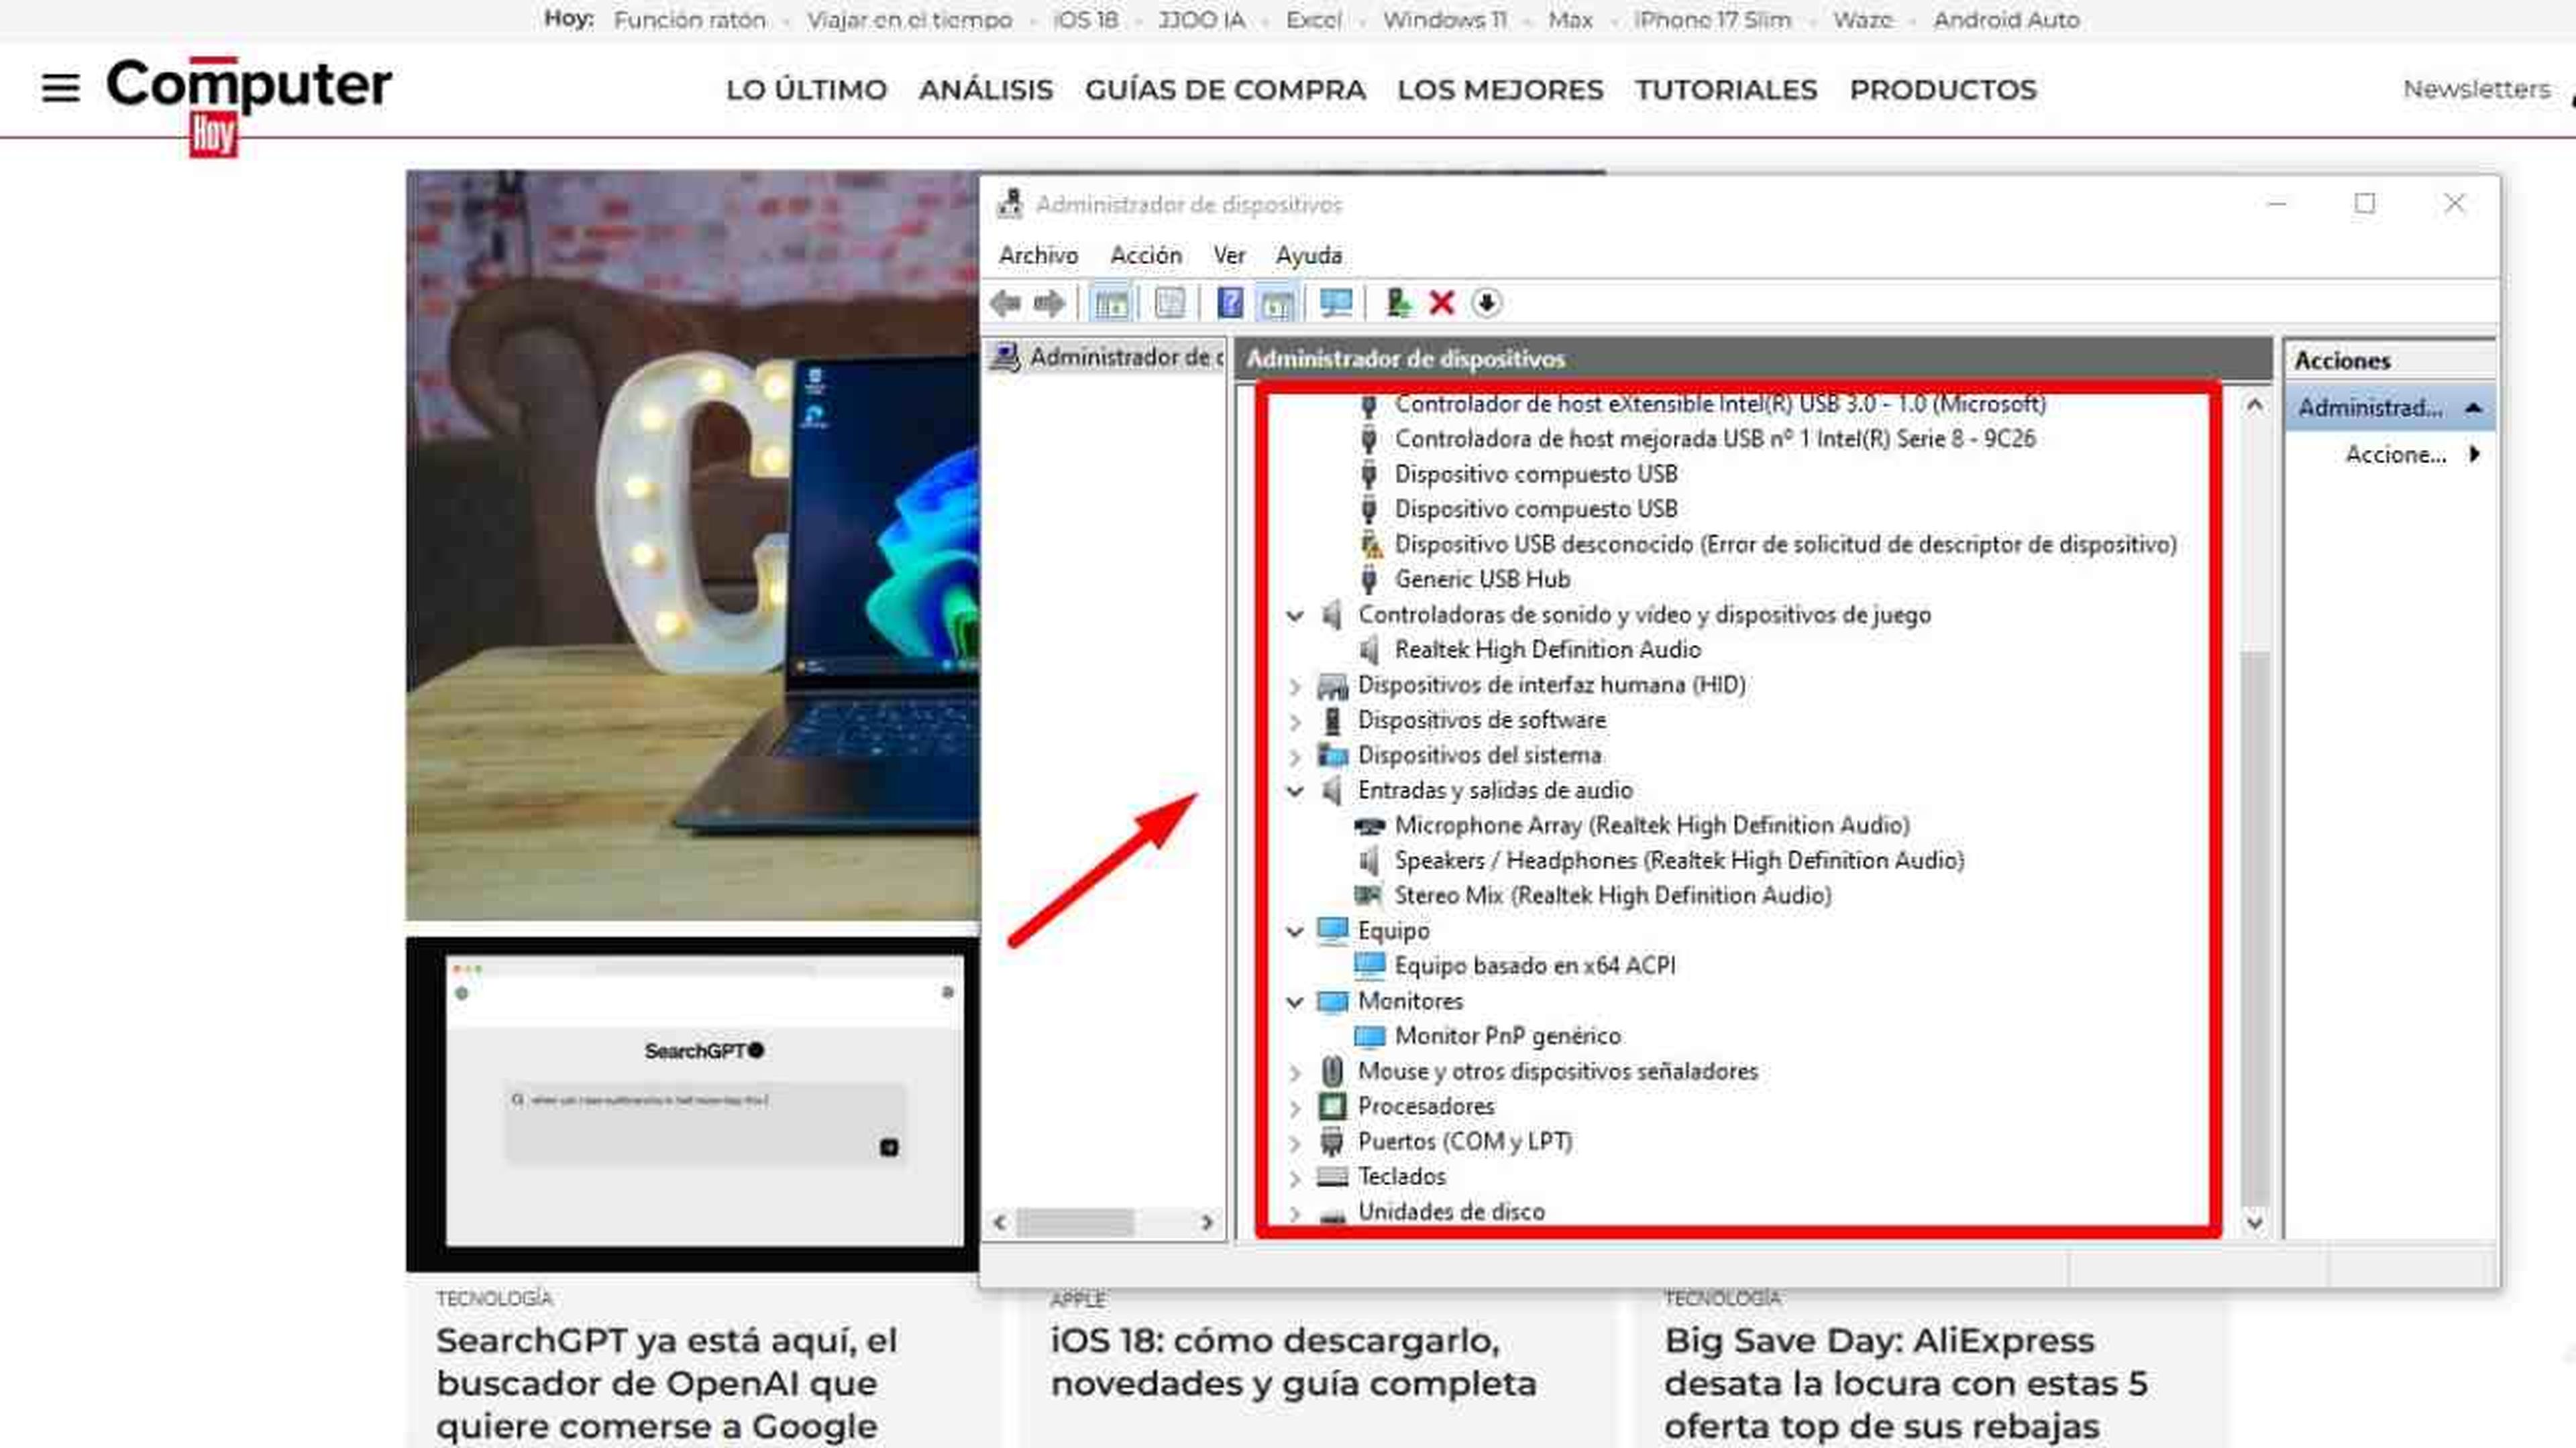Select Controladora de host mejorada USB nº 1
The width and height of the screenshot is (2576, 1448).
click(1715, 438)
